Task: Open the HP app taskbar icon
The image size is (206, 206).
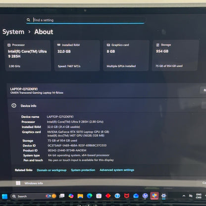Action: [x=145, y=196]
